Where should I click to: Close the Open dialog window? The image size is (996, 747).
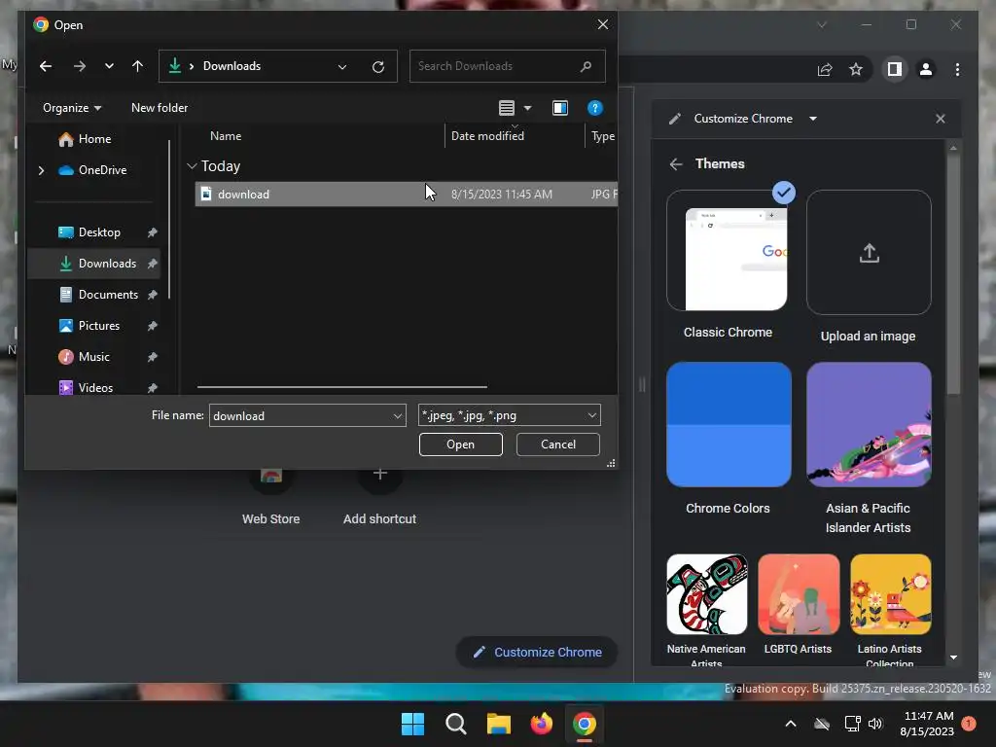coord(602,24)
